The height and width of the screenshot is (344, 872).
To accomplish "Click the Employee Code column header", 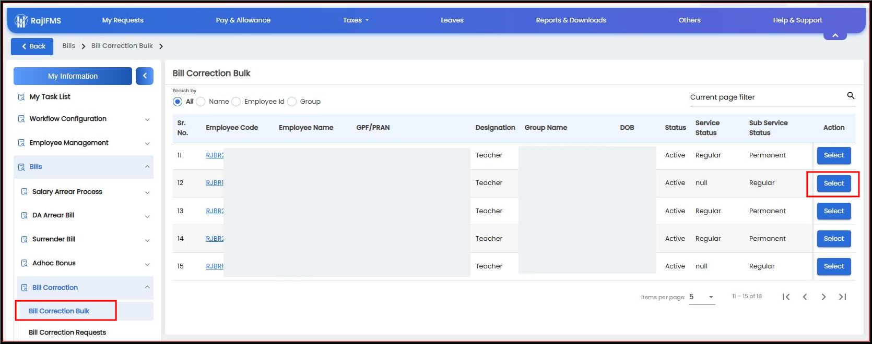I will pos(232,128).
